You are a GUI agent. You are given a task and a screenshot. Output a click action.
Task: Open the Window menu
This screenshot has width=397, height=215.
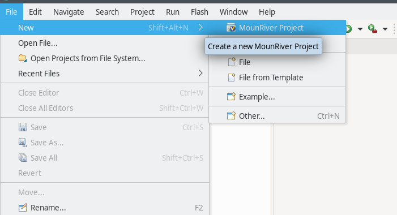coord(234,12)
